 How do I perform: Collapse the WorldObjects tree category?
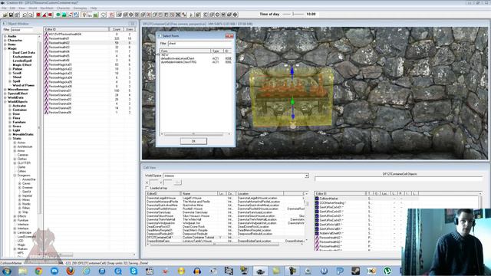coord(5,102)
